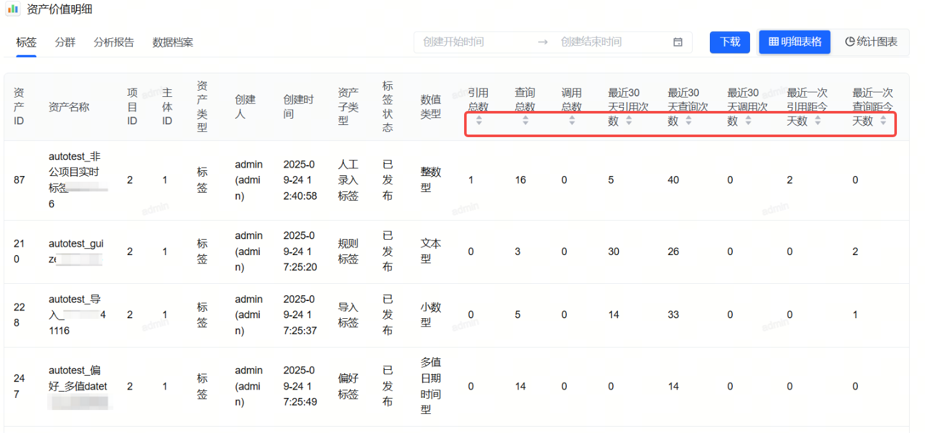Screen dimensions: 925x433
Task: Click the 最近30天查询次数 sort arrows
Action: (x=688, y=121)
